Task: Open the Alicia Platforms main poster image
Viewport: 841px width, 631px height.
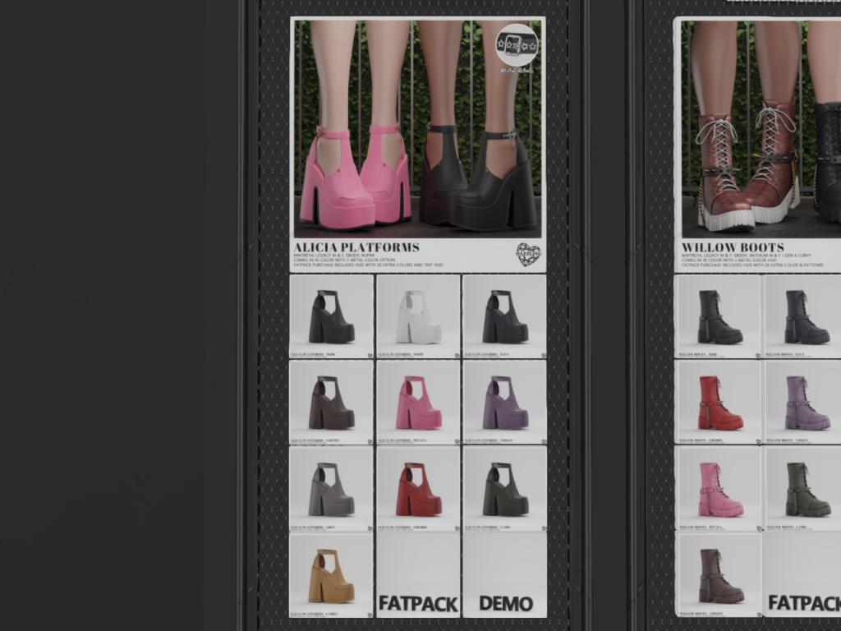Action: click(x=418, y=129)
